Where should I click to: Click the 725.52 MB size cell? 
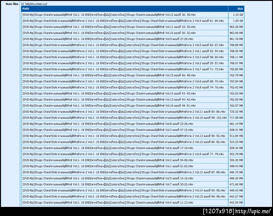click(x=236, y=112)
